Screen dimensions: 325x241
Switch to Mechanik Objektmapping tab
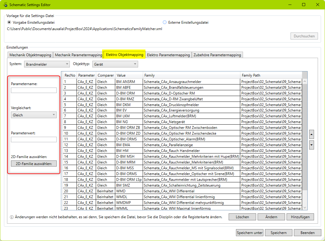coord(30,55)
